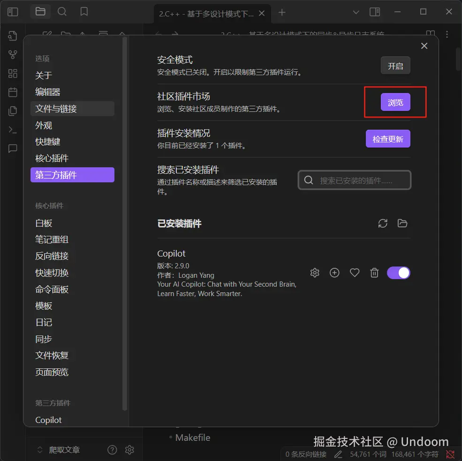Click the 168,461 个字符 character count

pos(415,454)
